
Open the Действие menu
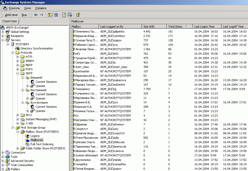tap(11, 15)
